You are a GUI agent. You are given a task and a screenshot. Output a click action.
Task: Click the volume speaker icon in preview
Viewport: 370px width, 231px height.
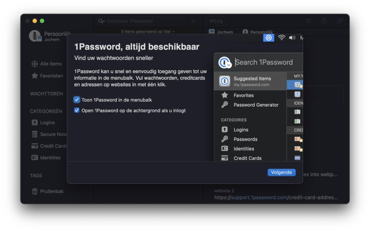(292, 38)
